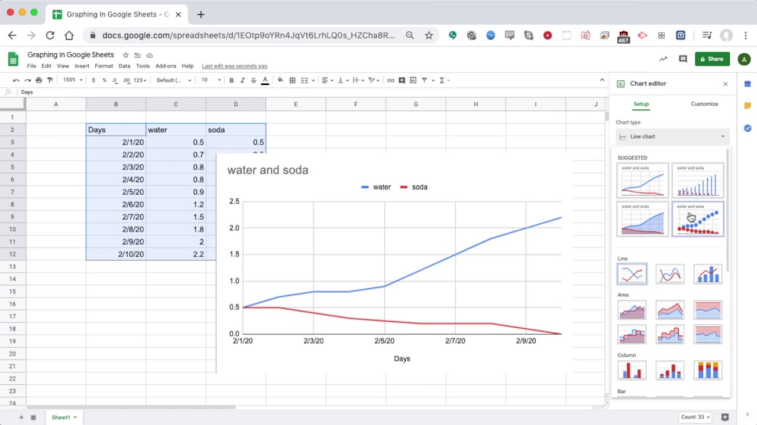Open the Count: 33 summary dropdown
757x425 pixels.
tap(695, 417)
